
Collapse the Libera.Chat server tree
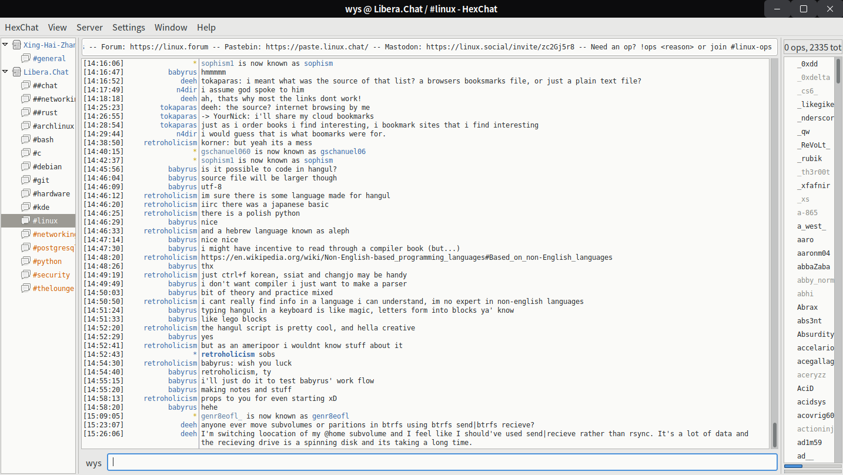[6, 72]
